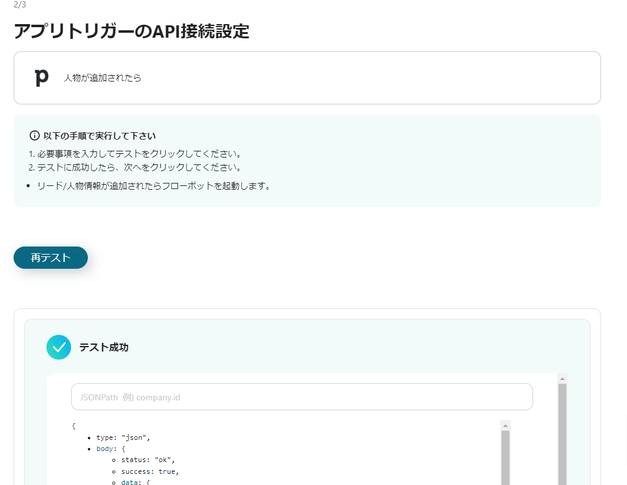Viewport: 627px width, 485px height.
Task: Click instruction step 1 about テストをクリック
Action: click(x=135, y=154)
